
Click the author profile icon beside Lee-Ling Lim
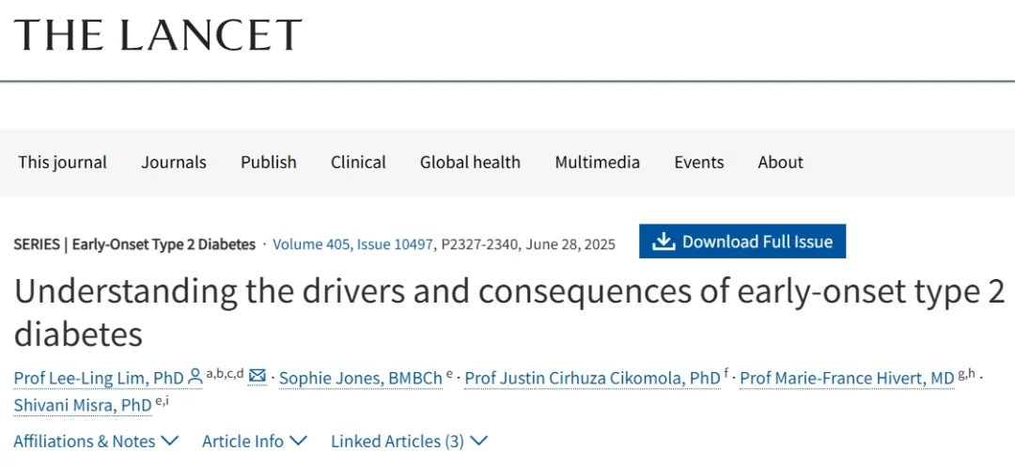click(x=195, y=378)
